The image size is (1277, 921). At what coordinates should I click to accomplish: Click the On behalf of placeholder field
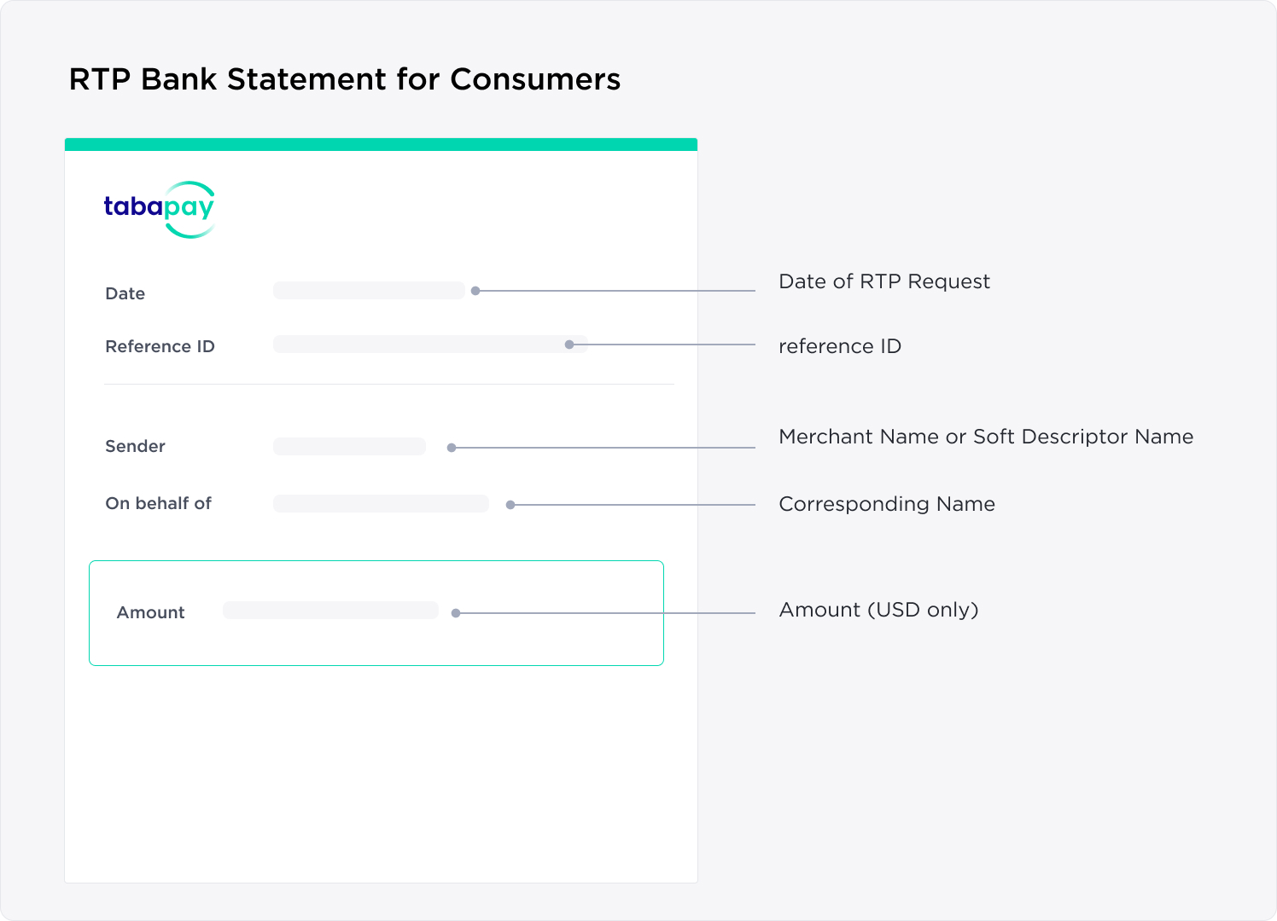tap(381, 504)
